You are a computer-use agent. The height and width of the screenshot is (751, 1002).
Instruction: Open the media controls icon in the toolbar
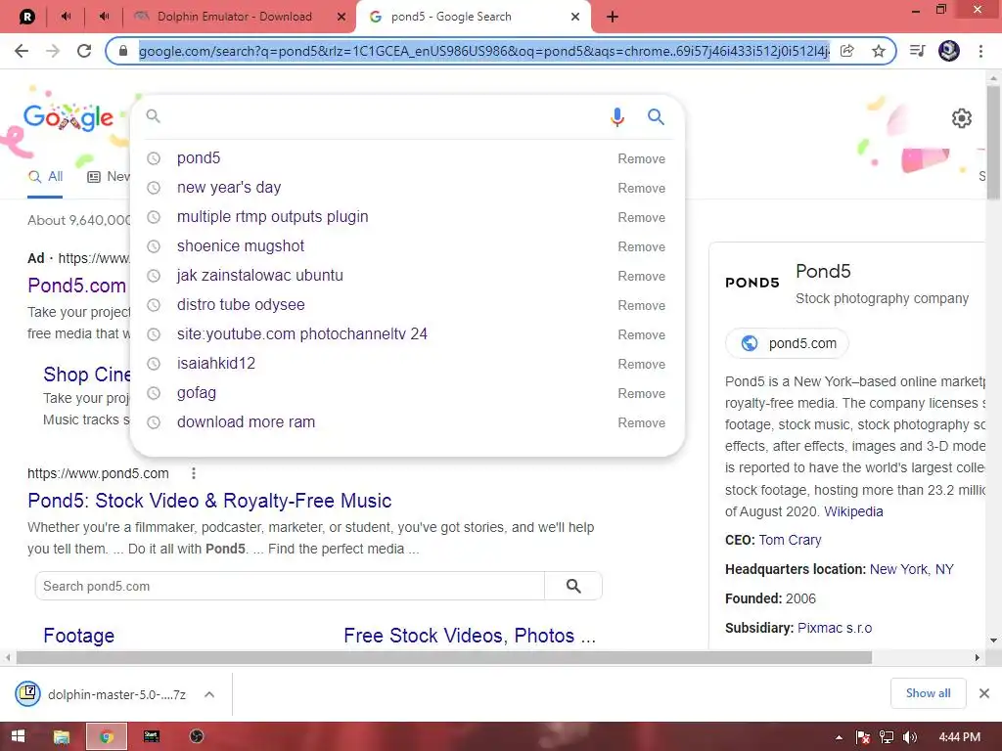click(x=918, y=51)
